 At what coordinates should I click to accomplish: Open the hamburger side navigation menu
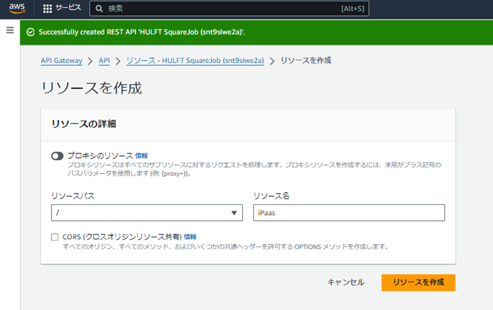click(x=10, y=30)
